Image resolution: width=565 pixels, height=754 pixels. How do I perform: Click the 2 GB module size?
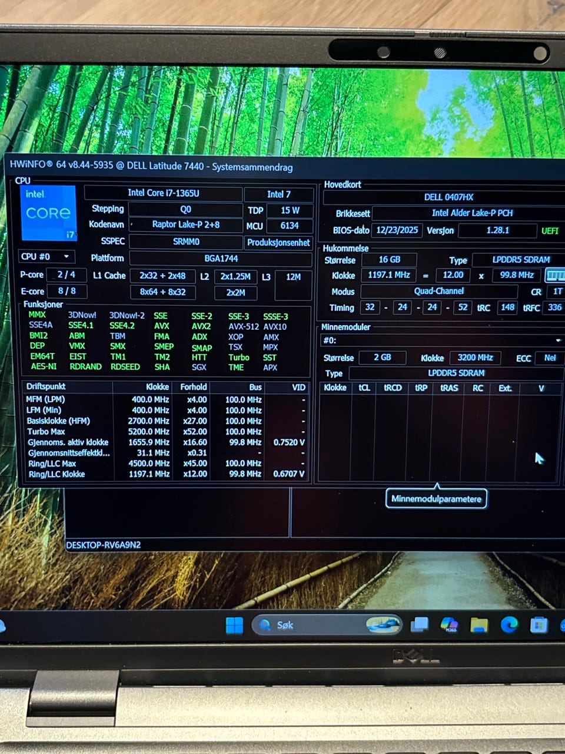[383, 358]
